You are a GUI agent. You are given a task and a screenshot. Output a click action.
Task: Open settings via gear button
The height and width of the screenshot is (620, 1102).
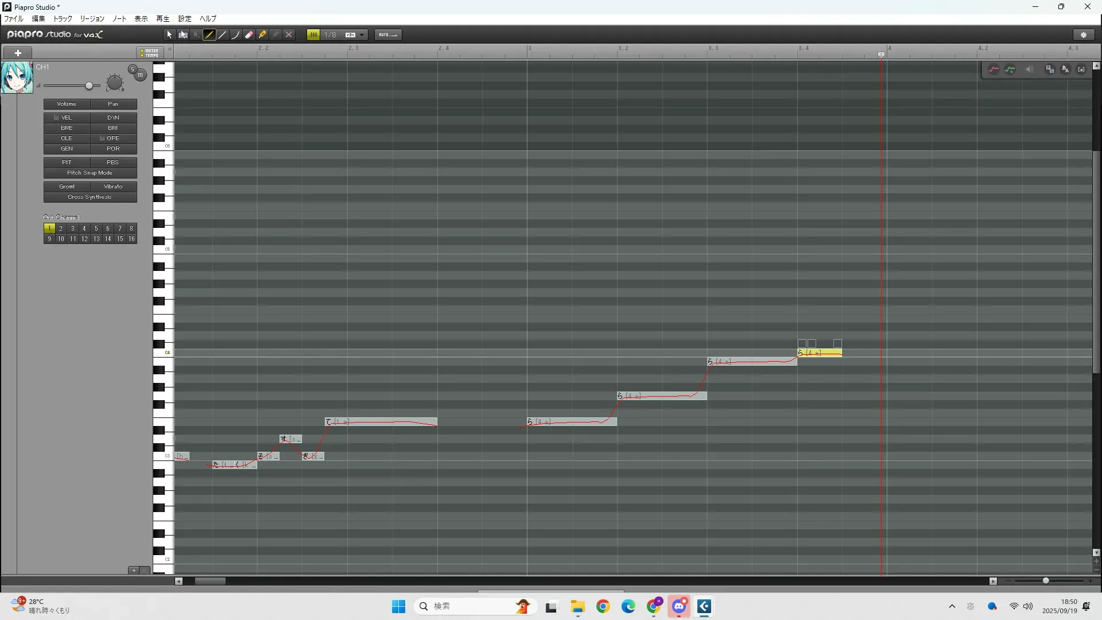(1084, 35)
